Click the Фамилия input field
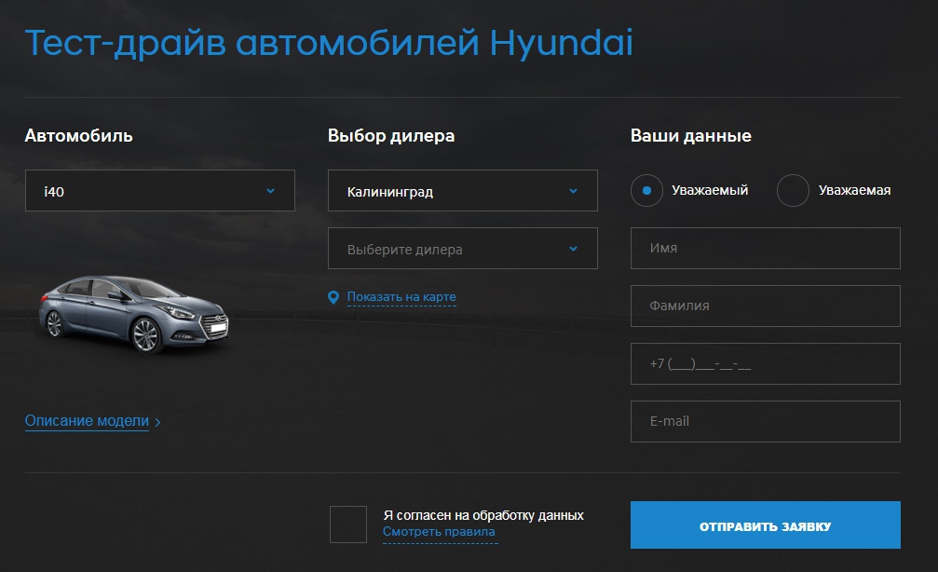The width and height of the screenshot is (938, 572). pyautogui.click(x=765, y=306)
